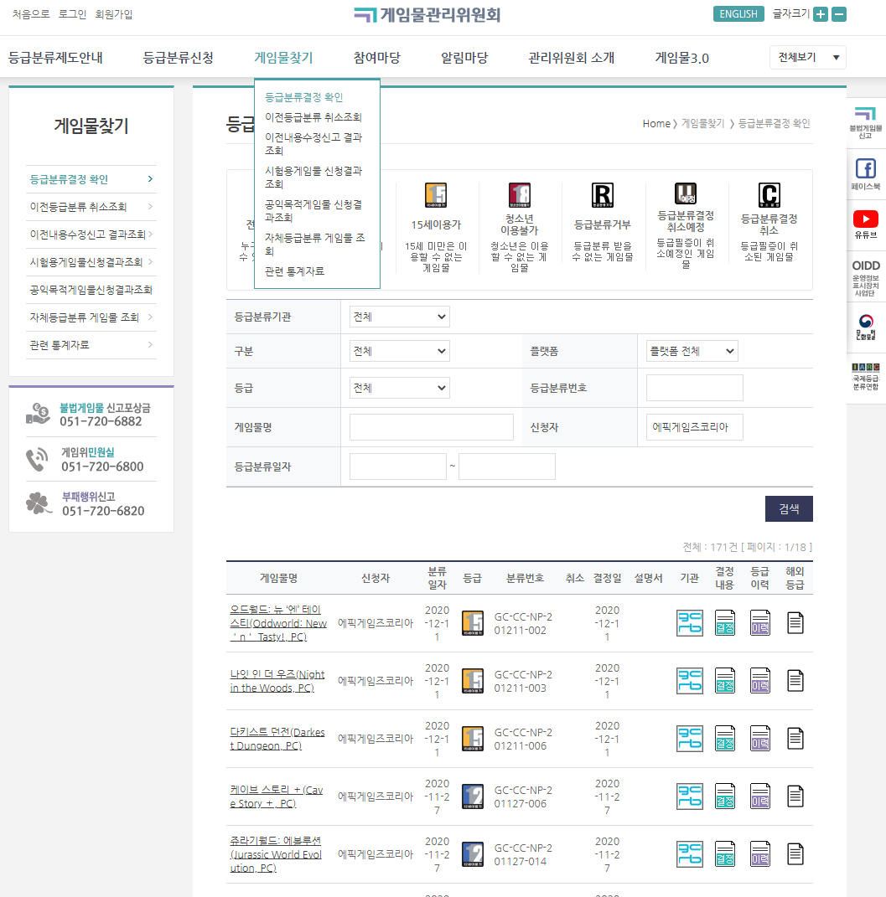This screenshot has height=897, width=886.
Task: Open 결정 document for Oddworld row
Action: tap(724, 623)
